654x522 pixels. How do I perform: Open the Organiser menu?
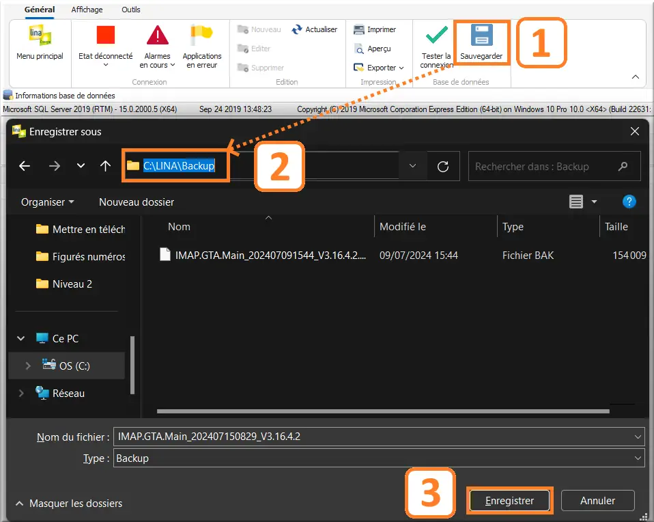[x=47, y=202]
